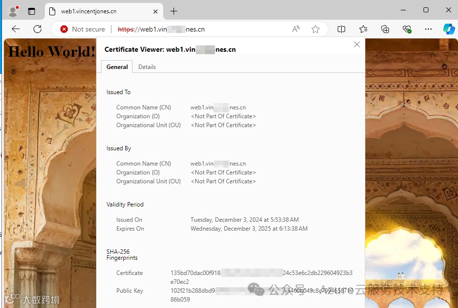The width and height of the screenshot is (458, 308).
Task: Click the Issued By heading
Action: [119, 148]
